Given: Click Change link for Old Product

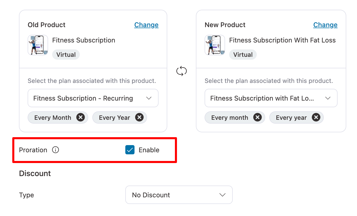Looking at the screenshot, I should (x=146, y=25).
